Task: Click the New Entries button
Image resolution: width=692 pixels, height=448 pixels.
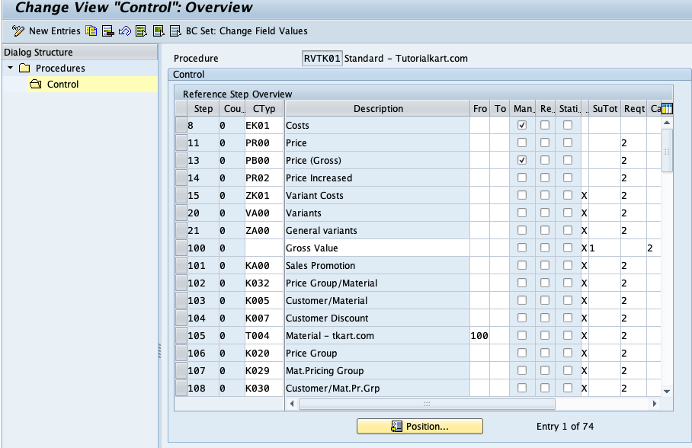Action: tap(53, 31)
